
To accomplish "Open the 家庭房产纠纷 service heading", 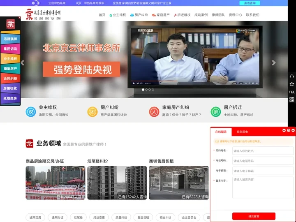I will [x=176, y=107].
